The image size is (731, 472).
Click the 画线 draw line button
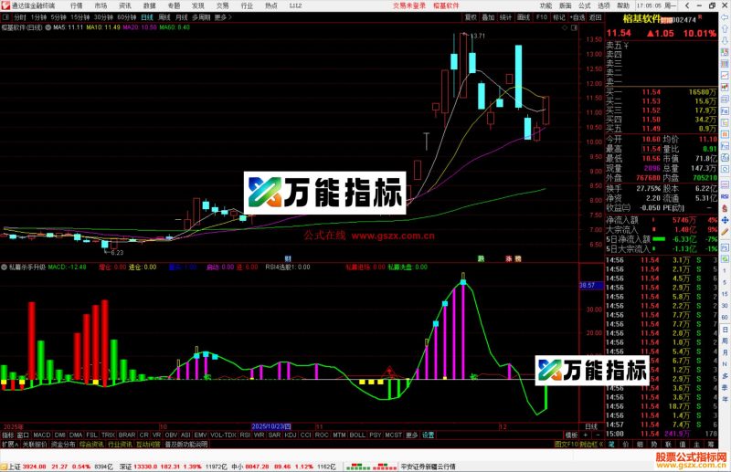[524, 17]
